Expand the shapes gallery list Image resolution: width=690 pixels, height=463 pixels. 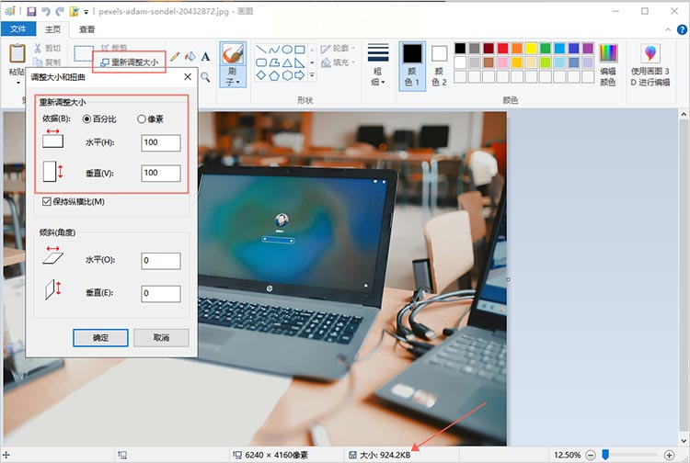(312, 75)
